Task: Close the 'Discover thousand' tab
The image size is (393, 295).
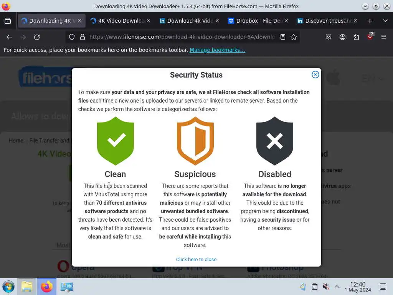Action: point(355,21)
